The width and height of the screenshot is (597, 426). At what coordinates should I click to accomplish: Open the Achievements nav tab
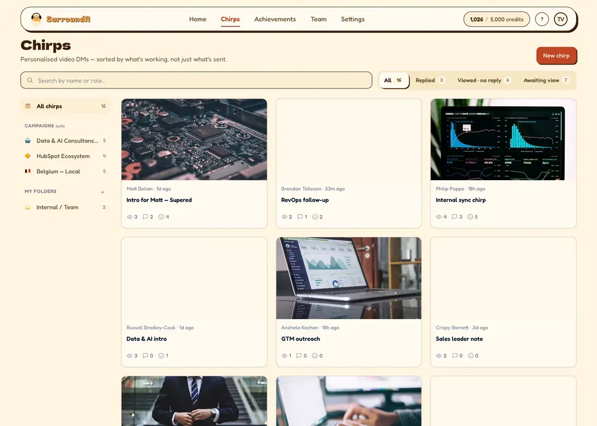pos(275,19)
